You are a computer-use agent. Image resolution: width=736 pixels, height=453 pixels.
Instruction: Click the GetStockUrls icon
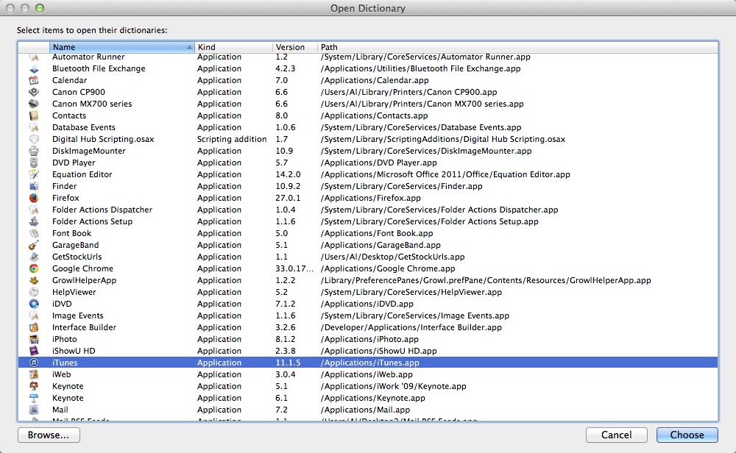(x=34, y=257)
